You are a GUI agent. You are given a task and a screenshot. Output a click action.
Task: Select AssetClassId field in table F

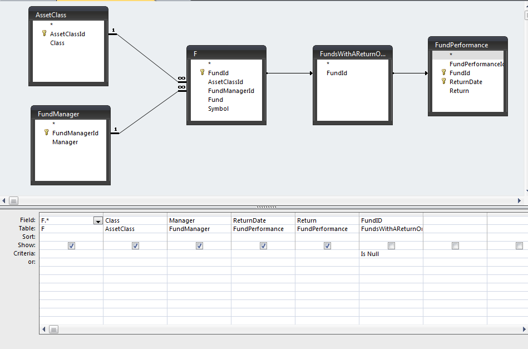click(226, 81)
